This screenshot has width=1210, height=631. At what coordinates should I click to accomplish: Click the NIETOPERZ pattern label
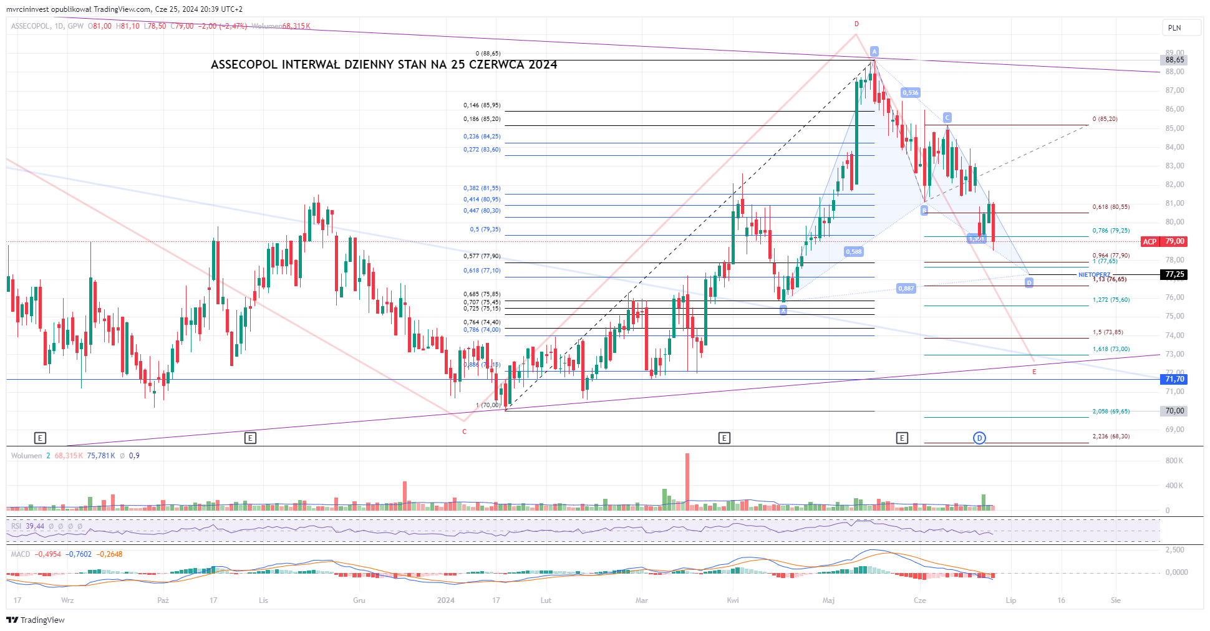pyautogui.click(x=1095, y=274)
